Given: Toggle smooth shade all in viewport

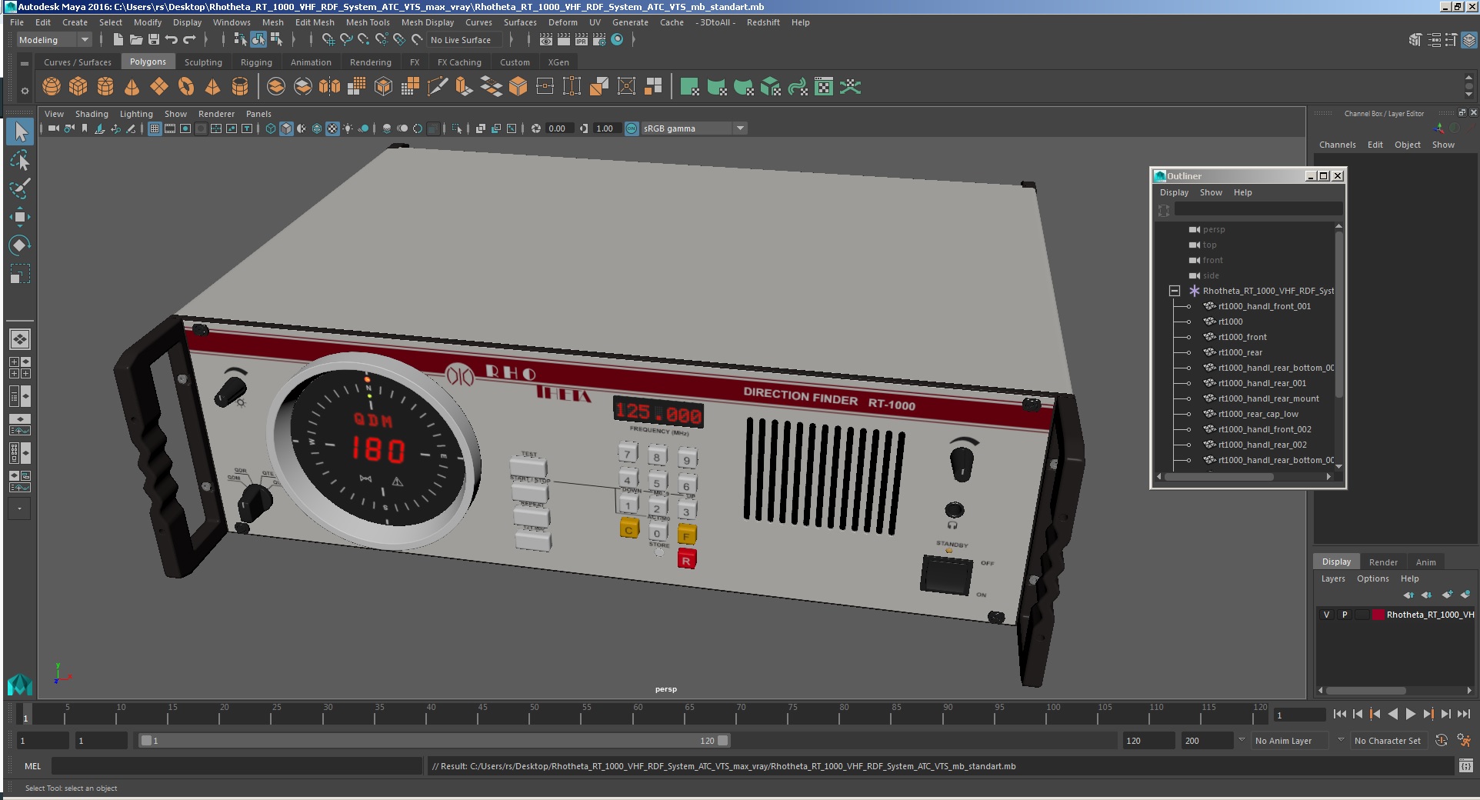Looking at the screenshot, I should tap(286, 128).
